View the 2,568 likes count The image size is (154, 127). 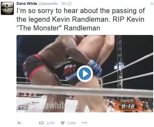[71, 123]
